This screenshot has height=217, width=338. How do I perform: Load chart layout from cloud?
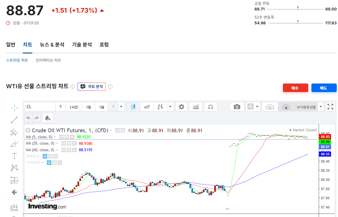(270, 107)
